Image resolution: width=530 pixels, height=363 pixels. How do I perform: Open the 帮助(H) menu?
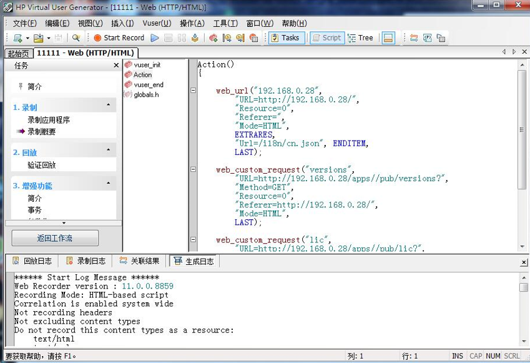pos(295,23)
